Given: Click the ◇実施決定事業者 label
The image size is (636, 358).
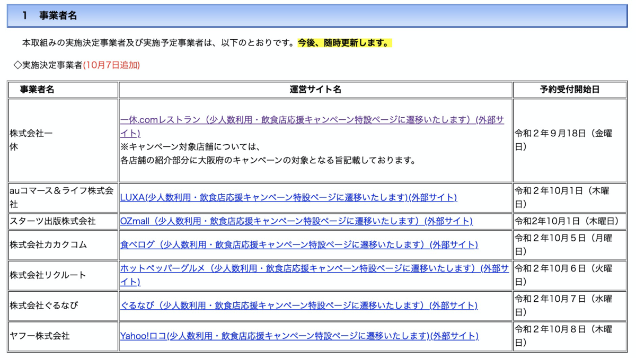Looking at the screenshot, I should (48, 65).
